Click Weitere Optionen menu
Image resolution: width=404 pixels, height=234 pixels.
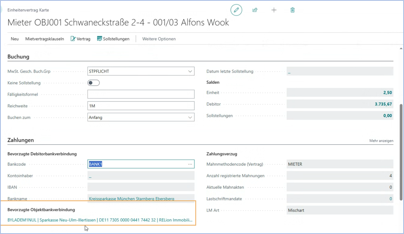(159, 39)
